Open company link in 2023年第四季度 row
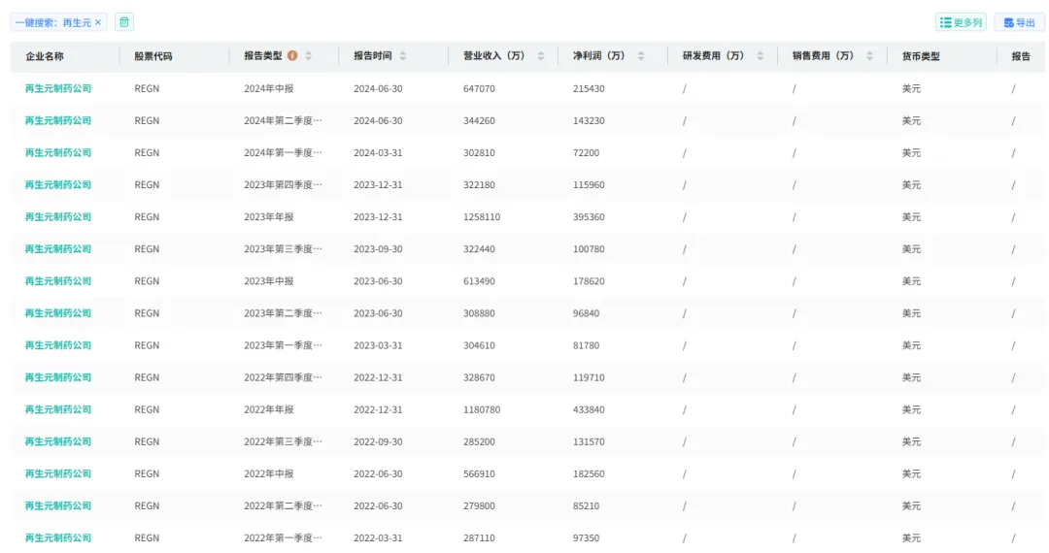The image size is (1049, 553). 58,185
